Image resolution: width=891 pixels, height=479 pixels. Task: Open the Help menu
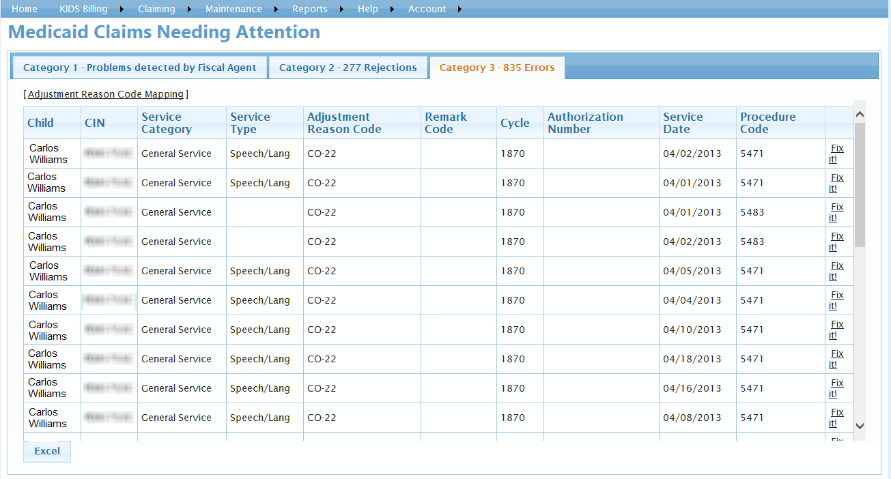368,9
